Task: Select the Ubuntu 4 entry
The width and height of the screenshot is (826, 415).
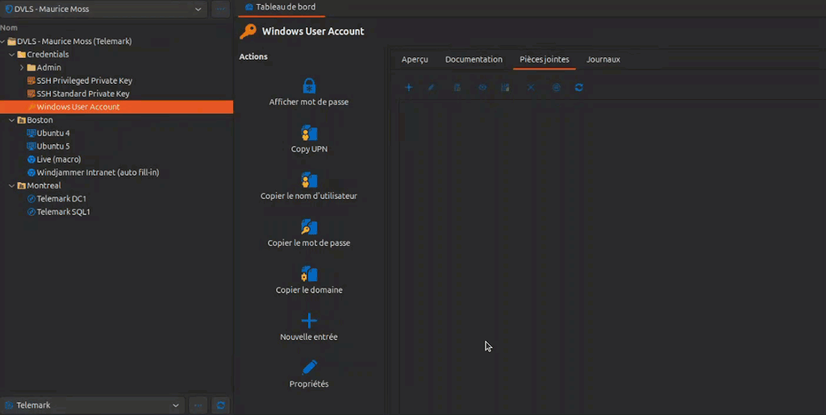Action: click(x=52, y=133)
